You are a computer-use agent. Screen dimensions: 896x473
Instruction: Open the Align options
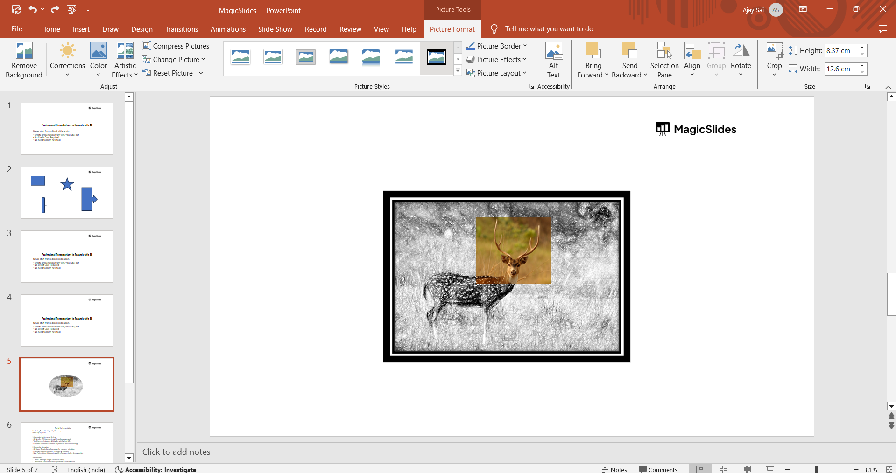coord(691,60)
